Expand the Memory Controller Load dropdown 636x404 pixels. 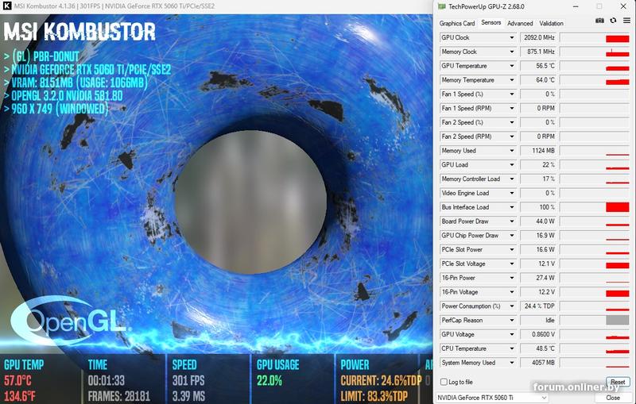coord(511,179)
